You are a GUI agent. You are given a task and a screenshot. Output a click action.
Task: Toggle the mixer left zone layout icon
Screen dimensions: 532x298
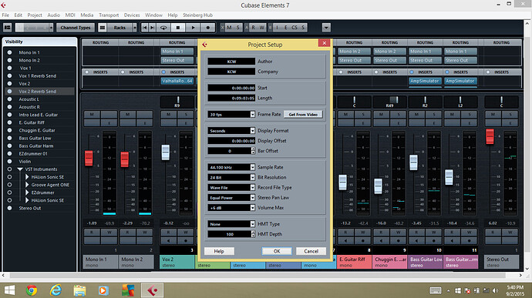pos(8,28)
